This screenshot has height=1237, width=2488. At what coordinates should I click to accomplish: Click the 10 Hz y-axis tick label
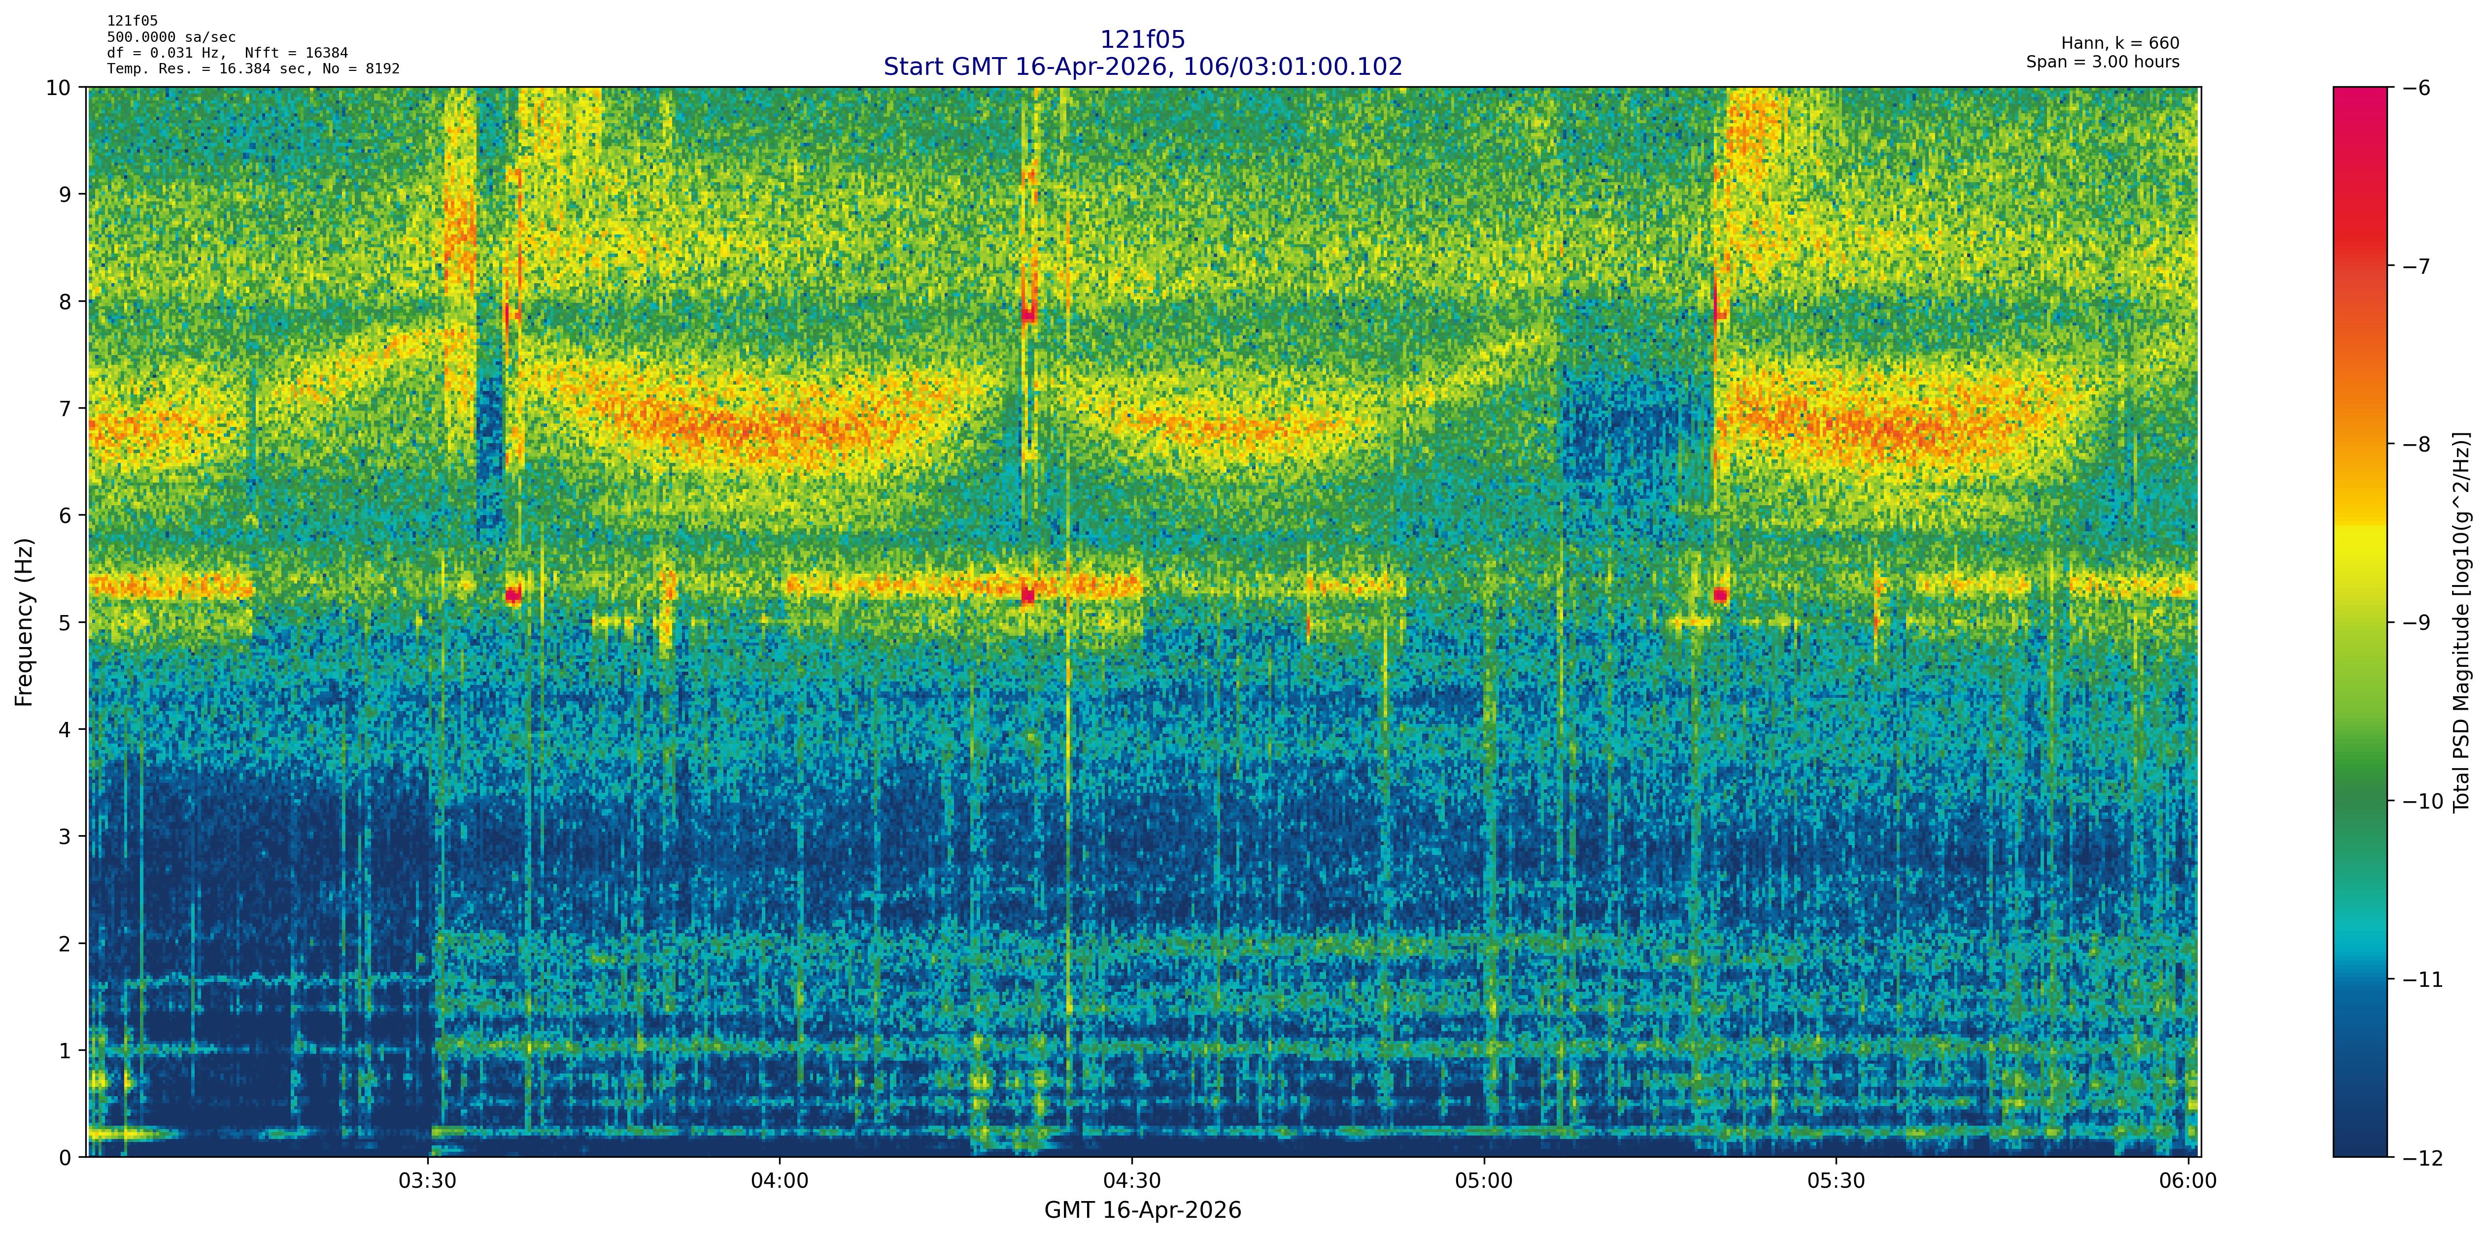point(58,88)
